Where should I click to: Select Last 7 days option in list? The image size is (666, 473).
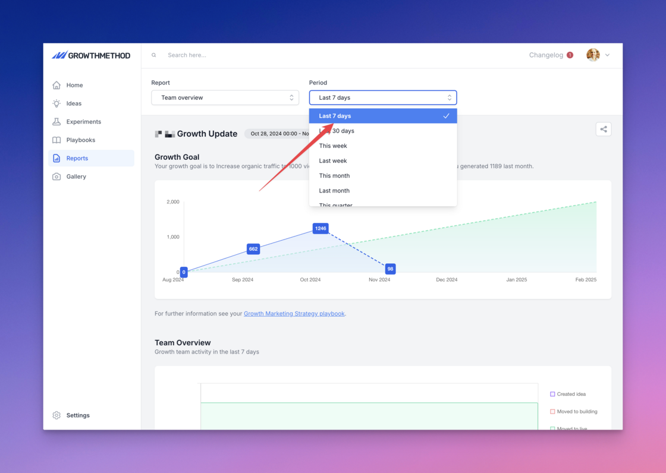click(x=383, y=116)
